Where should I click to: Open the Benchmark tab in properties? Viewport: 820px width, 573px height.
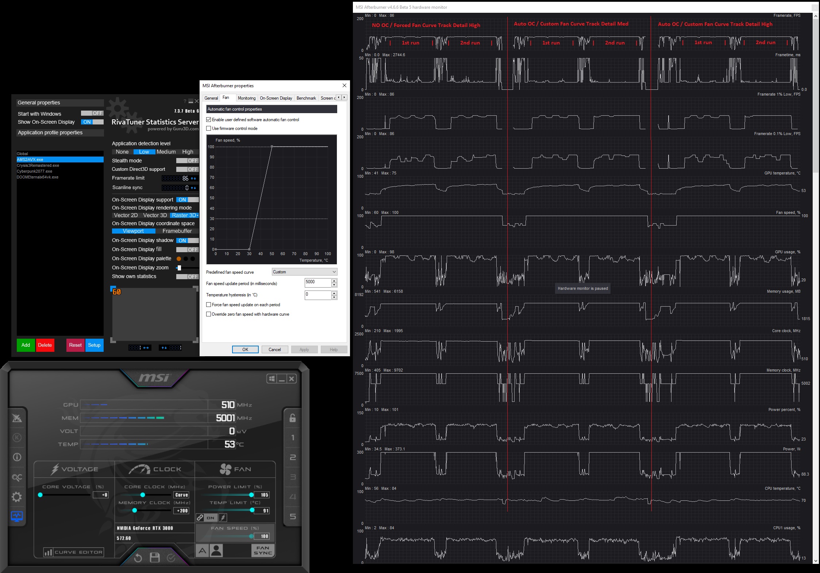pyautogui.click(x=306, y=98)
